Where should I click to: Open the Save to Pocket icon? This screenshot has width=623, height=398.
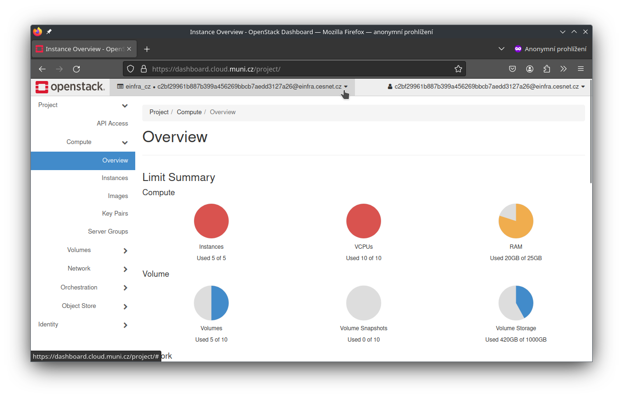pyautogui.click(x=512, y=69)
